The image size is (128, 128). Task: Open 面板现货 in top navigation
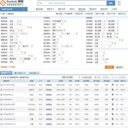[93, 9]
